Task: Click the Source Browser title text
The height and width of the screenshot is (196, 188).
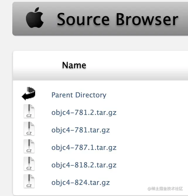Action: [x=117, y=19]
